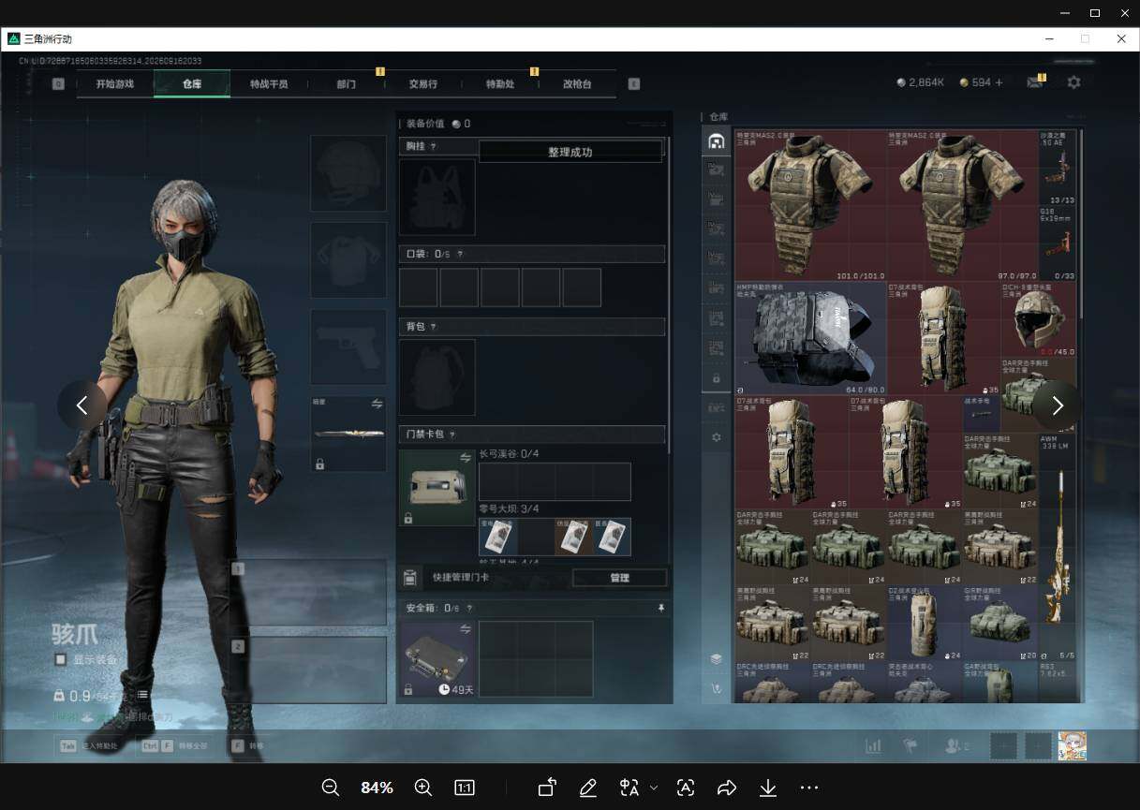Select first MAS2.0 armor with 101.0 durability
The height and width of the screenshot is (810, 1140).
811,205
